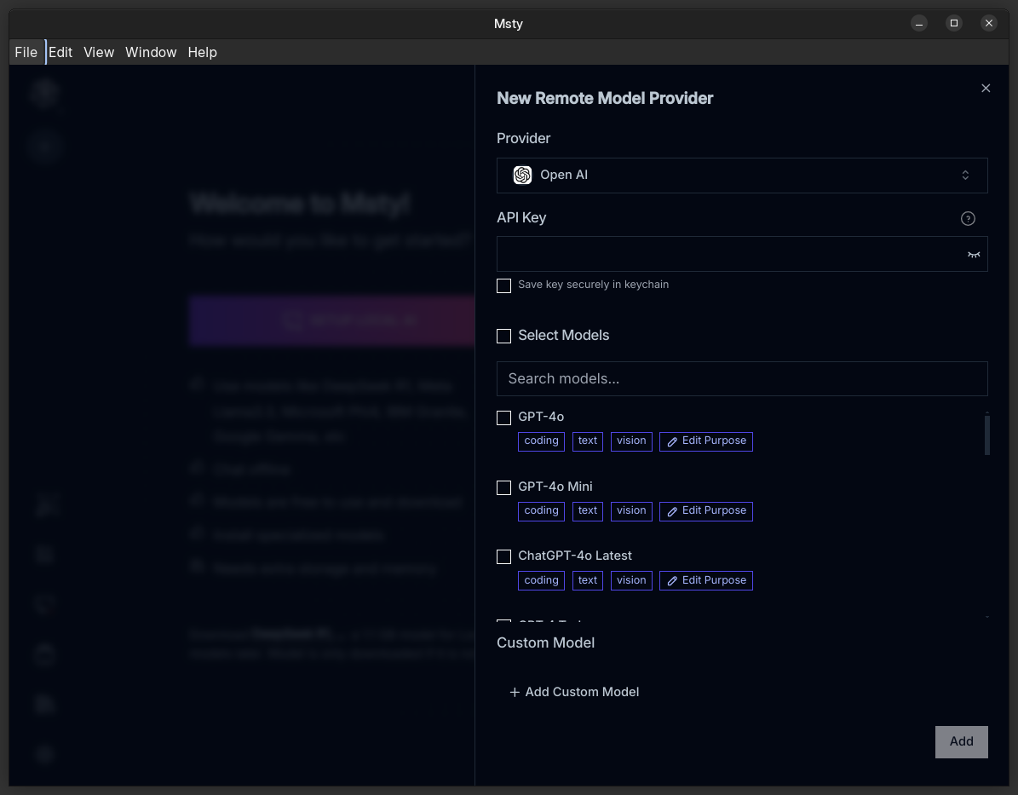This screenshot has height=795, width=1018.
Task: Click the Search models input field
Action: coord(741,378)
